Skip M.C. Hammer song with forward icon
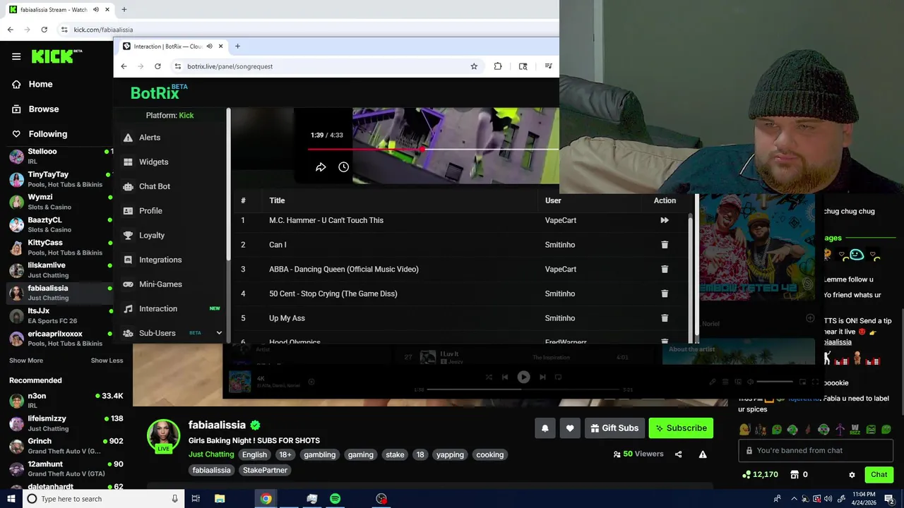 click(665, 220)
